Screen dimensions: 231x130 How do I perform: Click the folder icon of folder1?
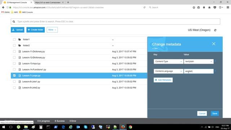[19, 39]
